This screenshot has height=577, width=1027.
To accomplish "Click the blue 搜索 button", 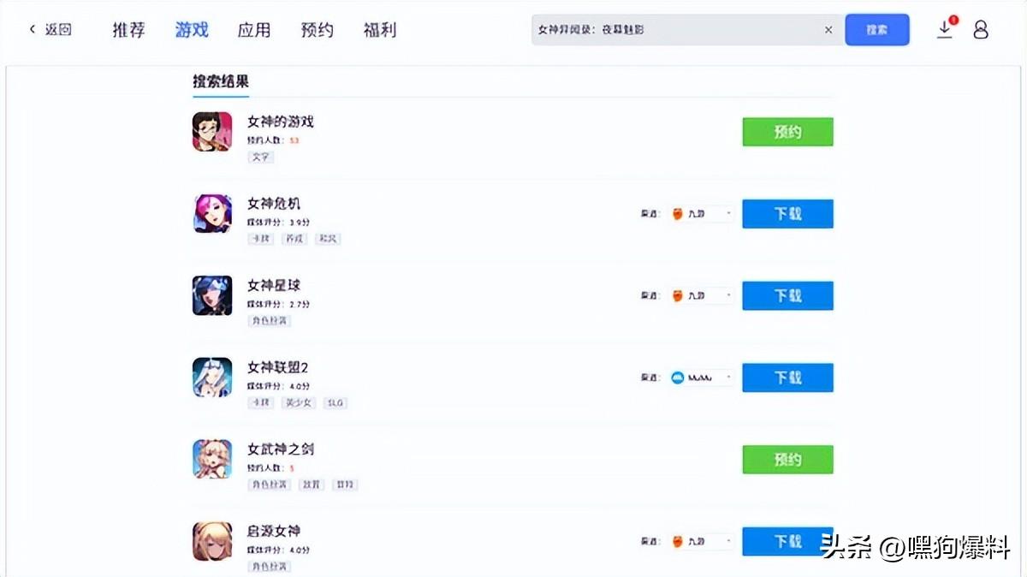I will [x=877, y=30].
